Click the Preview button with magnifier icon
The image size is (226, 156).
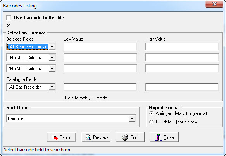pos(96,137)
